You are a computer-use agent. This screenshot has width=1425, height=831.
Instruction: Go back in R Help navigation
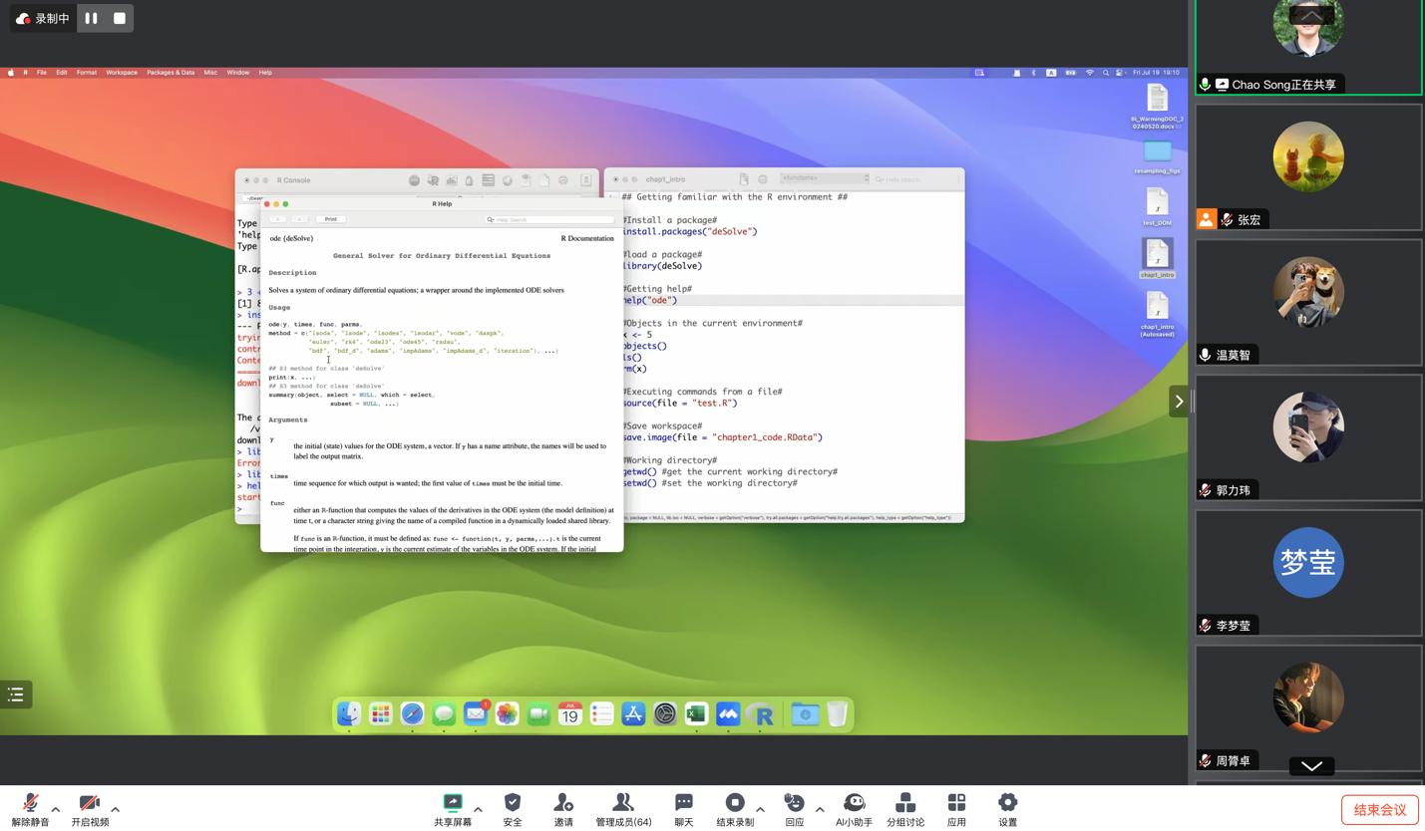(278, 219)
